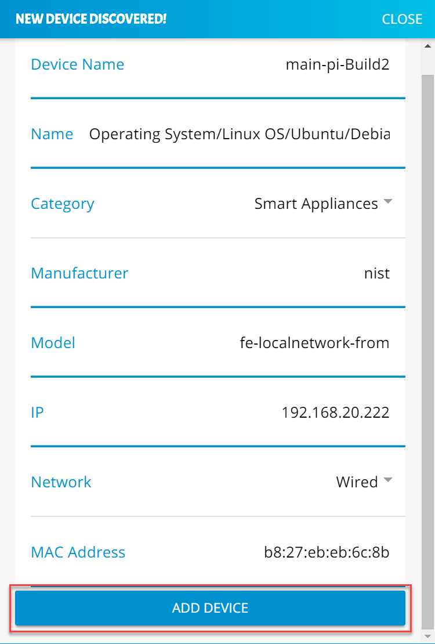Screen dimensions: 435x644
Task: Edit the MAC Address field b8:27:eb:eb:6c:8b
Action: [x=327, y=552]
